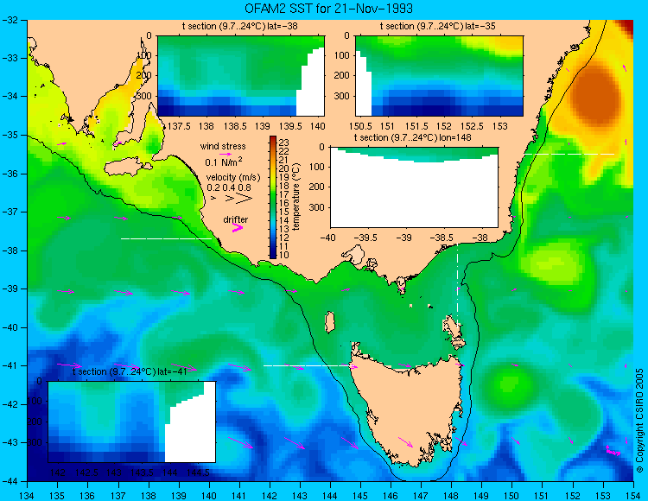The height and width of the screenshot is (501, 648).
Task: Open the lat=-38 temperature section inset plot
Action: [x=241, y=76]
